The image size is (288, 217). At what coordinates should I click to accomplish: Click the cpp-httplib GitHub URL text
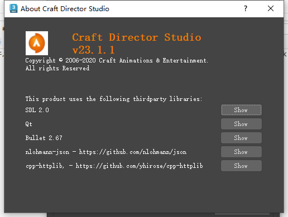click(x=139, y=166)
